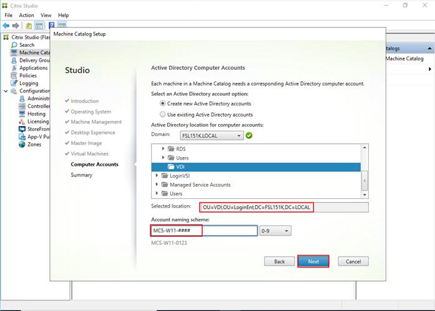Click the OU tree scroll down arrow
Image resolution: width=435 pixels, height=311 pixels.
tap(364, 195)
